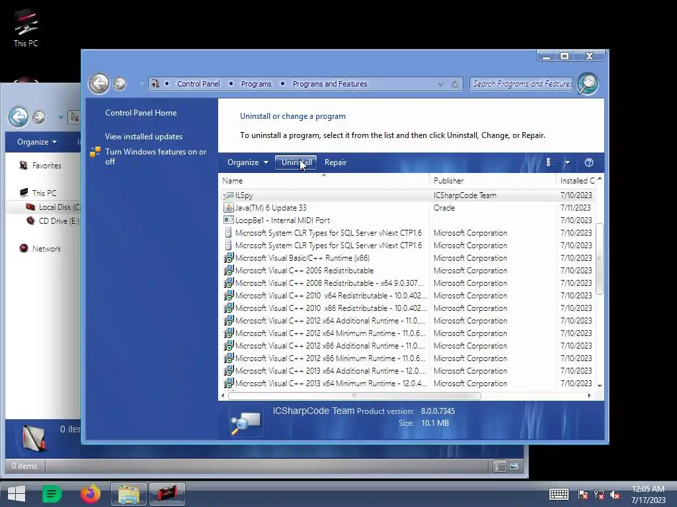The image size is (677, 507).
Task: Click Programs and Features breadcrumb segment
Action: (330, 84)
